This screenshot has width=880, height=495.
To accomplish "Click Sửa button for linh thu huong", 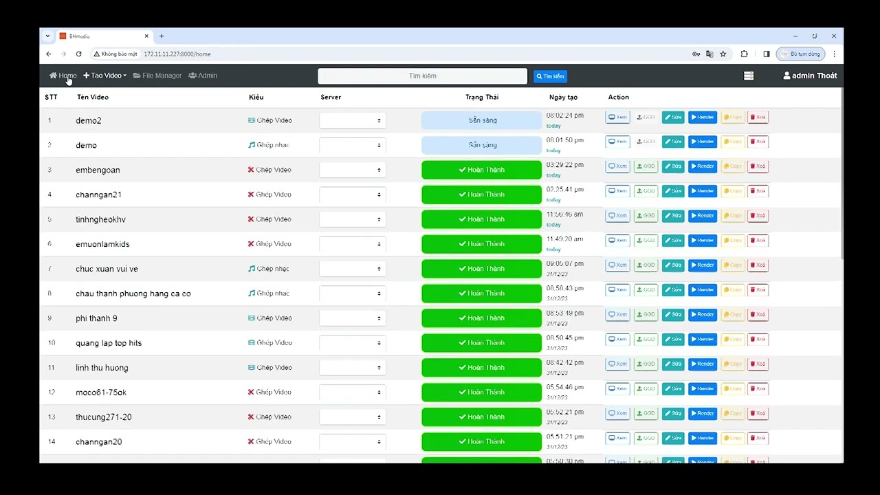I will point(673,364).
